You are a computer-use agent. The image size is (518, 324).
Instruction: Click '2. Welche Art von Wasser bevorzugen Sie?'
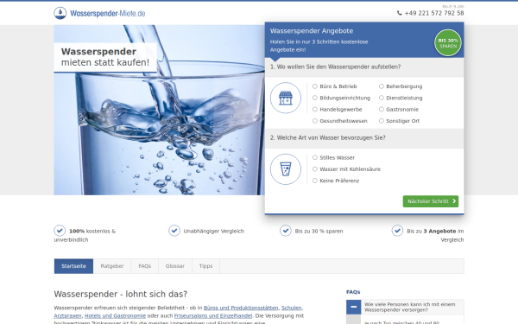tap(328, 138)
